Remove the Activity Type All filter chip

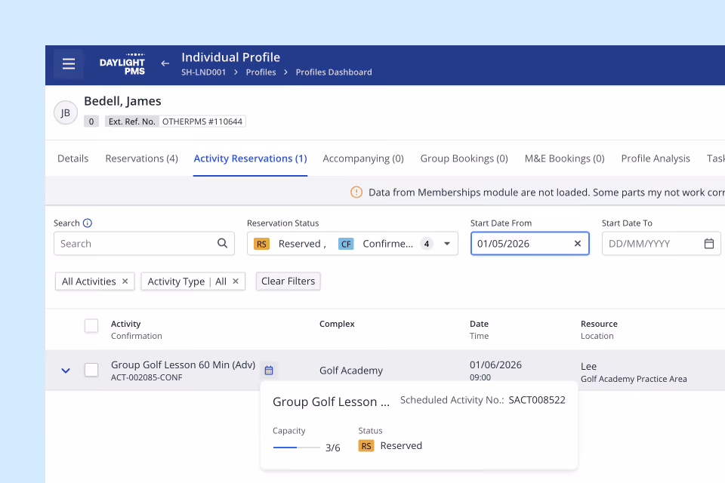(236, 281)
